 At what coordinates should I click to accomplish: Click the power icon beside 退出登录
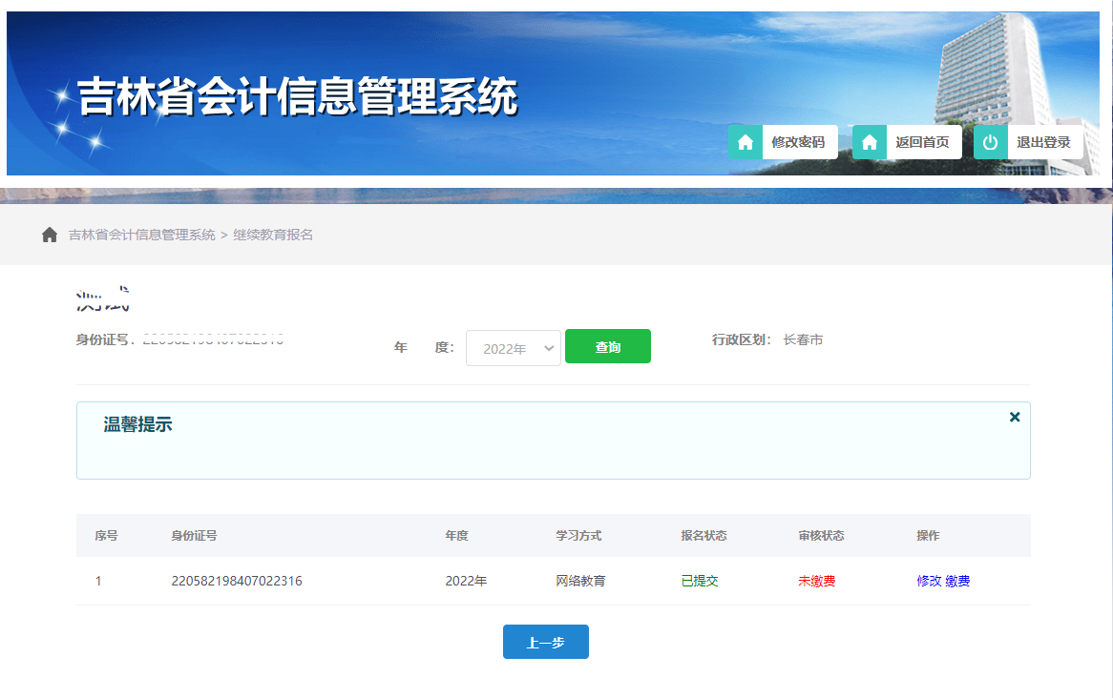990,142
